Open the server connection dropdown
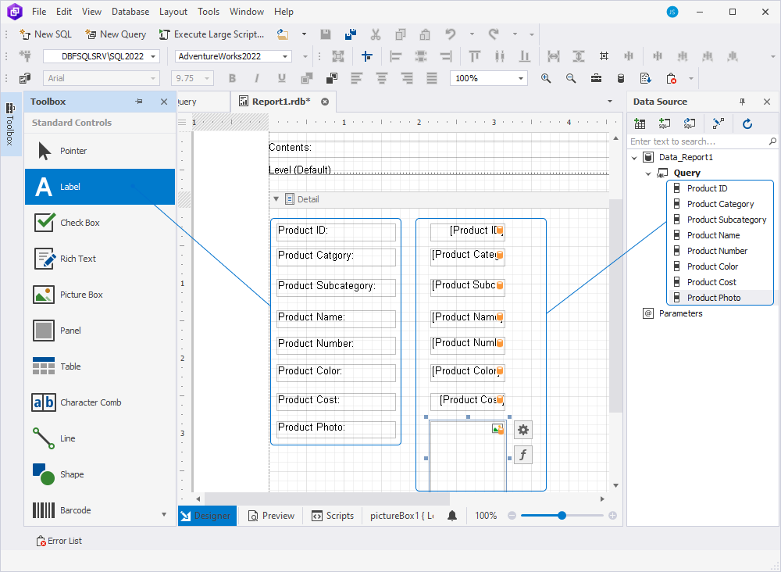Viewport: 781px width, 572px height. coord(153,56)
